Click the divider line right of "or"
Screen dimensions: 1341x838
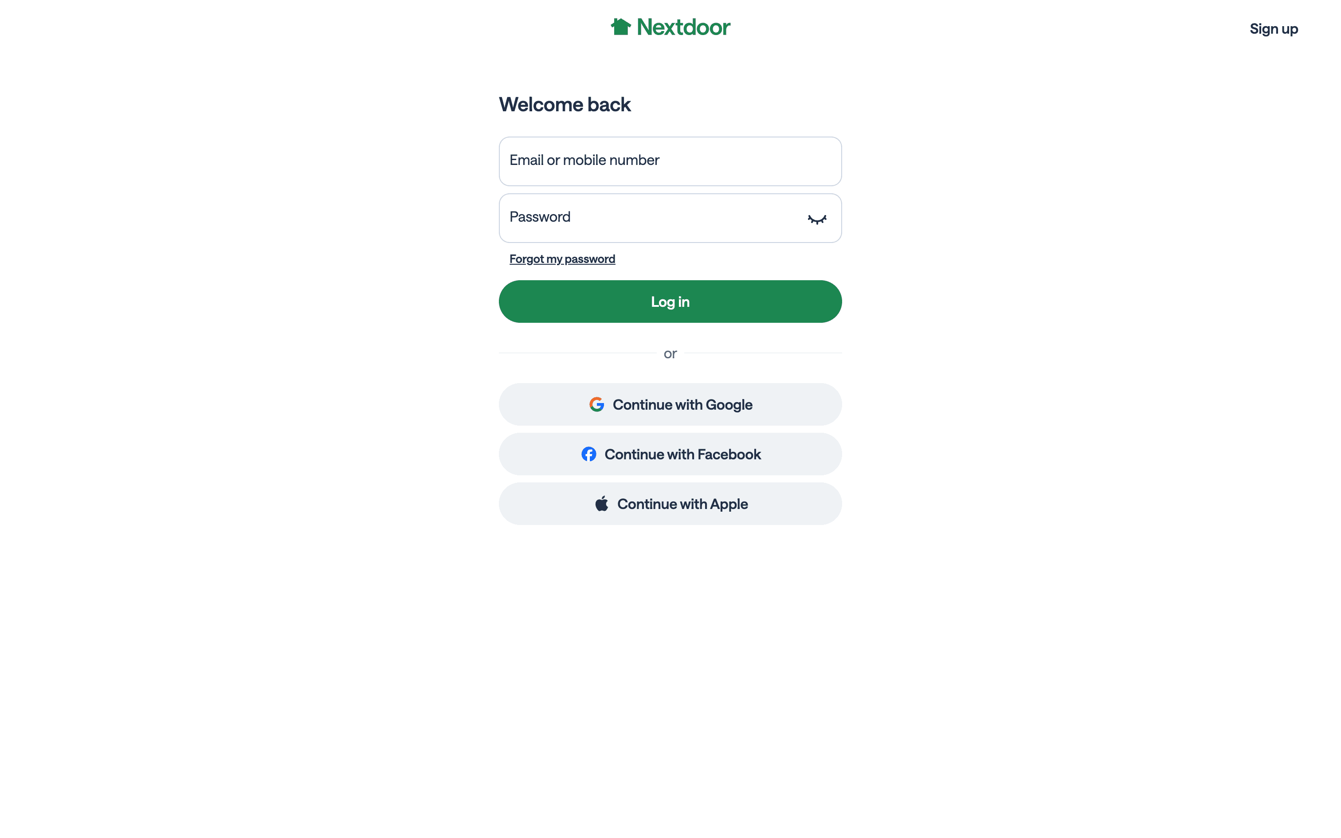point(764,353)
